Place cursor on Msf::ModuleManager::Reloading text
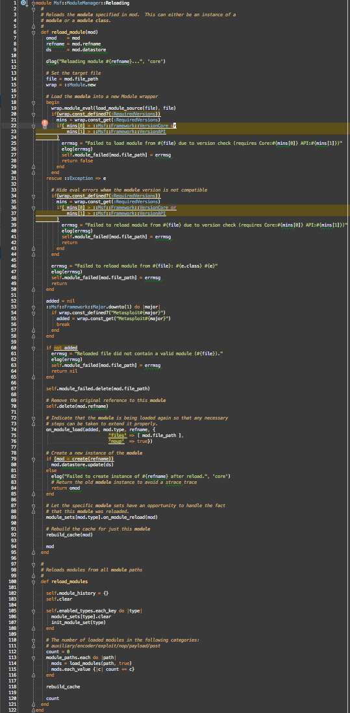Viewport: 350px width, 713px height. (92, 3)
